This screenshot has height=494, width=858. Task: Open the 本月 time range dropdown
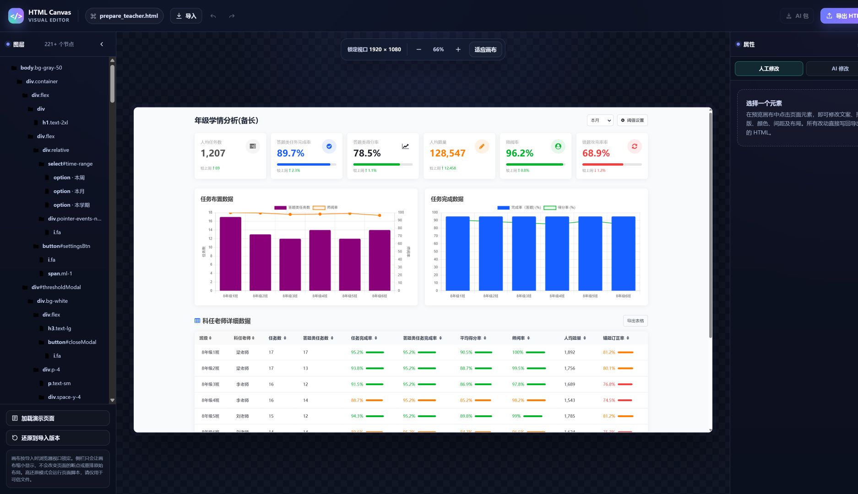[600, 120]
